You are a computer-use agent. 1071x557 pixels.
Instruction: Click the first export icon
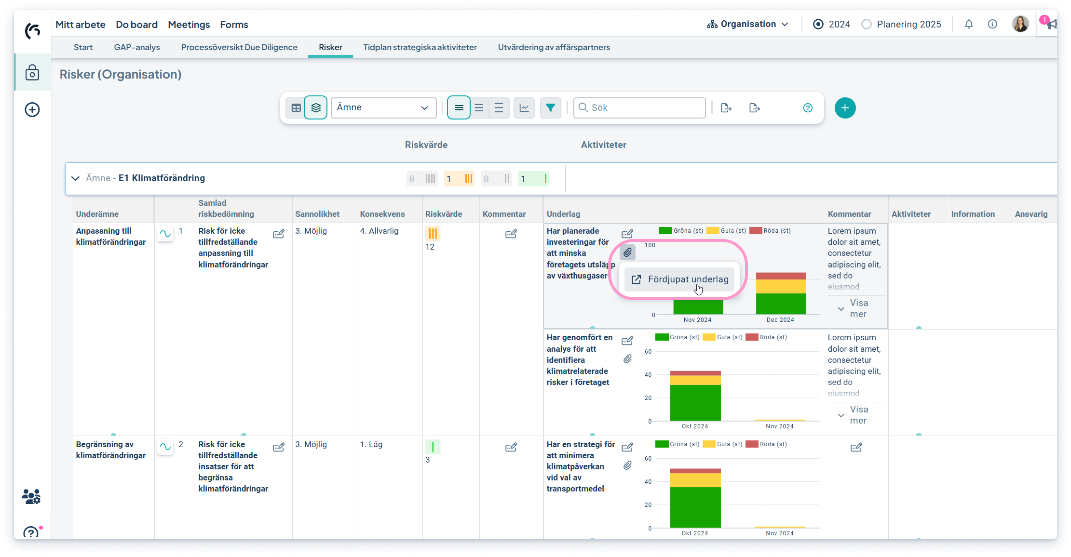click(726, 108)
